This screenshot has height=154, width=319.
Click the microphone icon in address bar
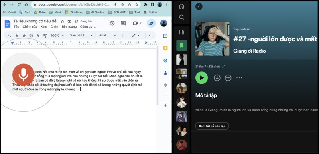(x=115, y=4)
